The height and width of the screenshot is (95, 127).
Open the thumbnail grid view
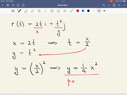click(x=8, y=5)
